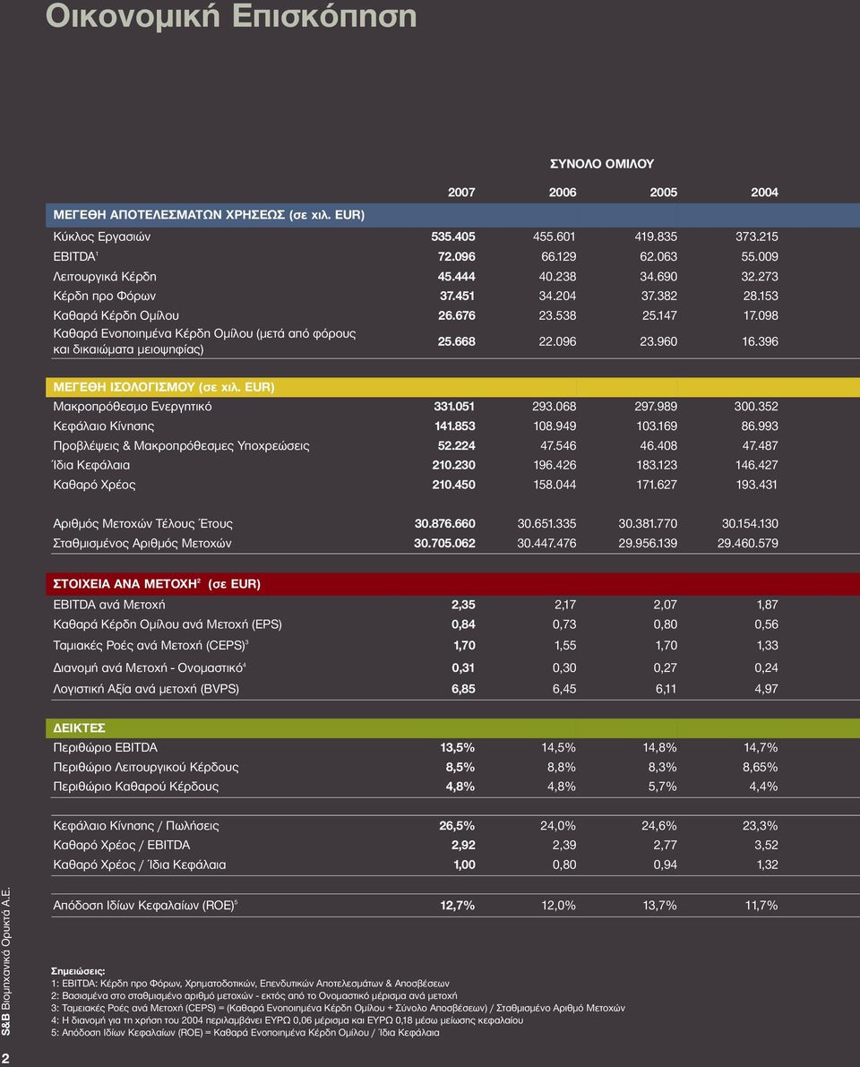Click consolidated net profit 2007 value 25.668
This screenshot has width=860, height=1067.
457,341
